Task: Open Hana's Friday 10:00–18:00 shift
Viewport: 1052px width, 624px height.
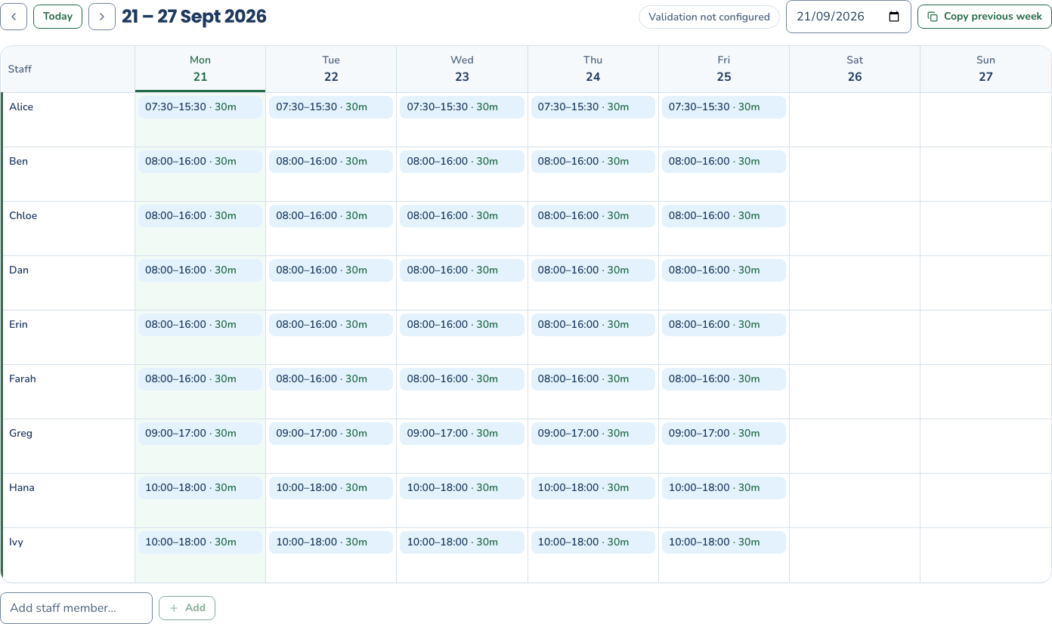Action: pyautogui.click(x=724, y=488)
